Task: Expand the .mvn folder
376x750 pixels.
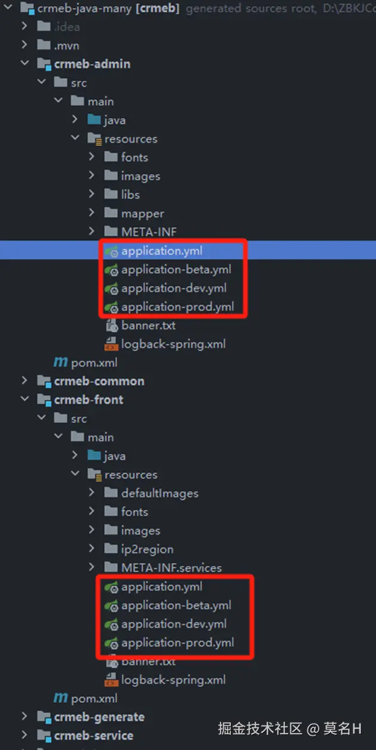Action: pos(24,45)
